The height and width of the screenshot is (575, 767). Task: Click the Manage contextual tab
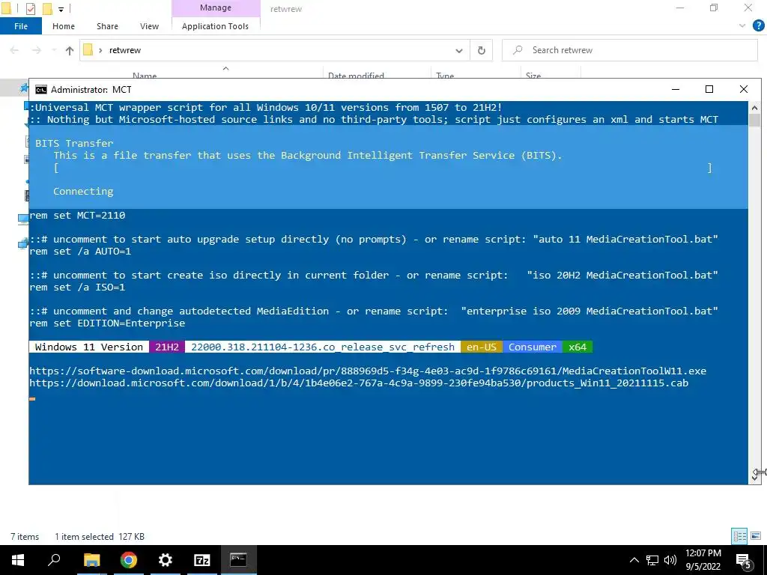point(215,7)
